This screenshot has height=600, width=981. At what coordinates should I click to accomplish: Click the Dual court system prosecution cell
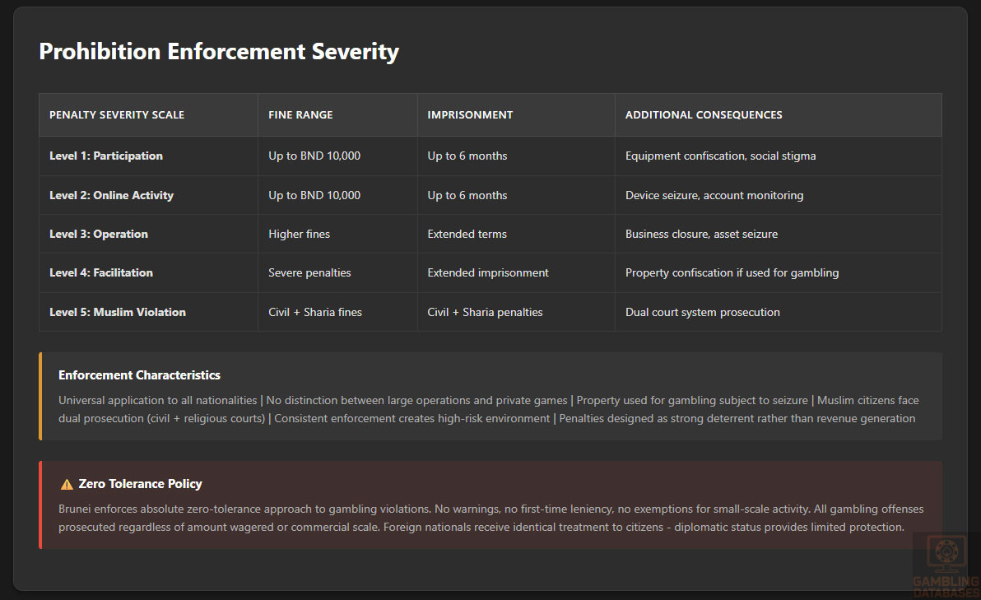[702, 312]
